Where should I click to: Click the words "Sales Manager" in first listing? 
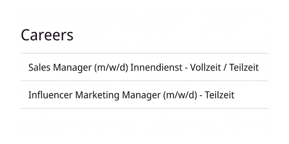click(60, 67)
